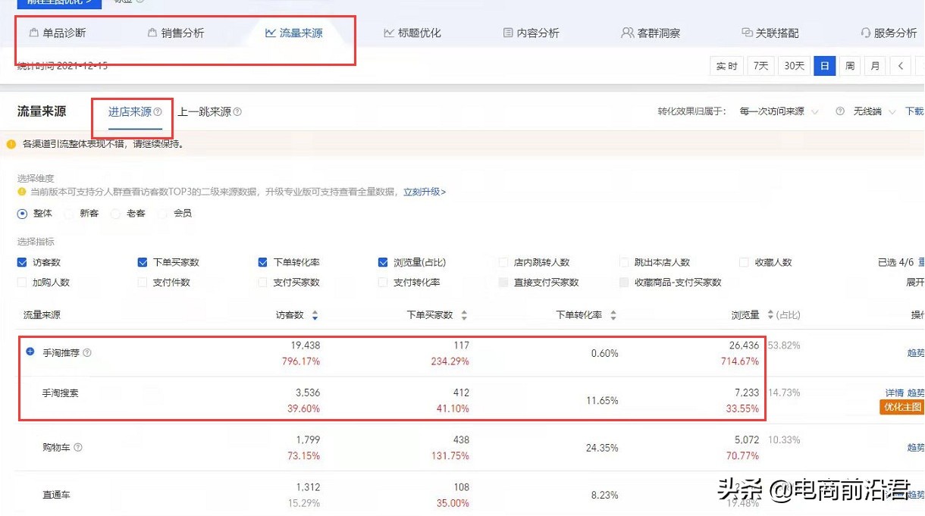
Task: Open 趋势 link in 购物车 row
Action: (x=916, y=448)
